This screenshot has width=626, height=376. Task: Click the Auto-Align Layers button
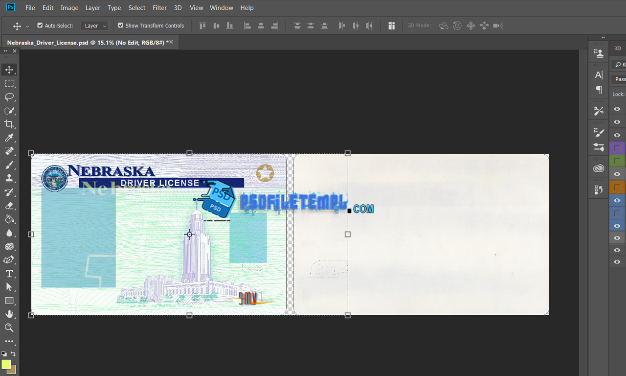(391, 25)
